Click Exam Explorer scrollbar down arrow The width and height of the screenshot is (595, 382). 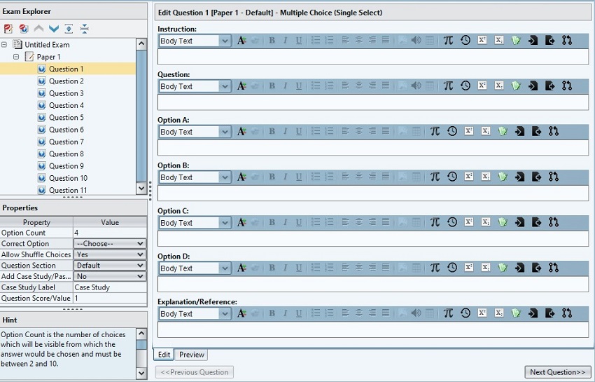pyautogui.click(x=141, y=188)
